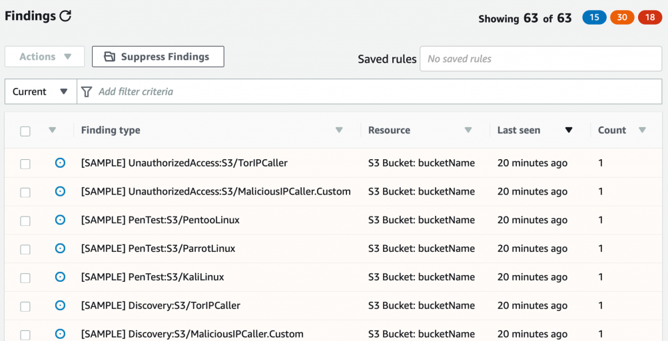
Task: Expand the Current findings dropdown
Action: click(40, 92)
